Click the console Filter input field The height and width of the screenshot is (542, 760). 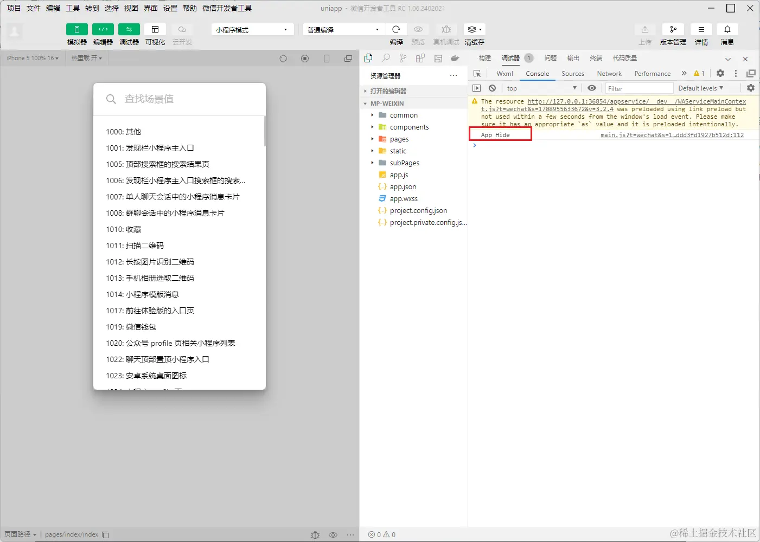point(639,88)
